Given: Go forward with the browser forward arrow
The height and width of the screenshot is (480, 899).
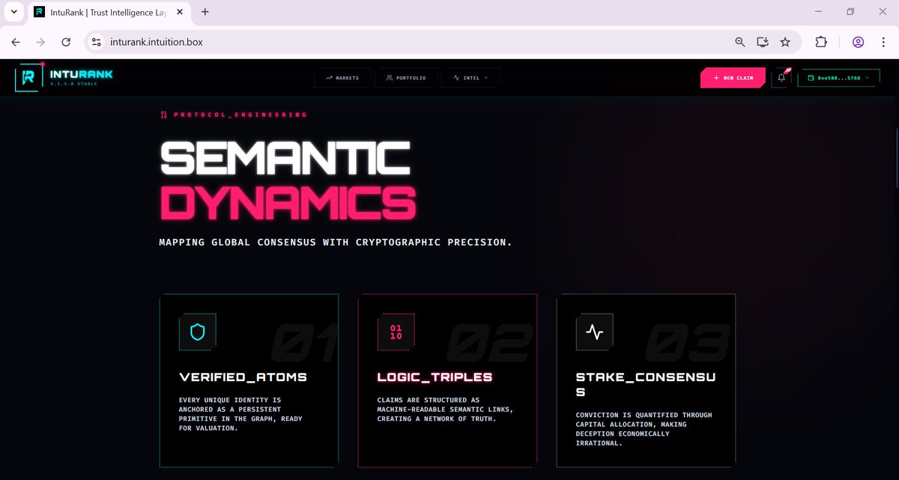Looking at the screenshot, I should coord(40,42).
